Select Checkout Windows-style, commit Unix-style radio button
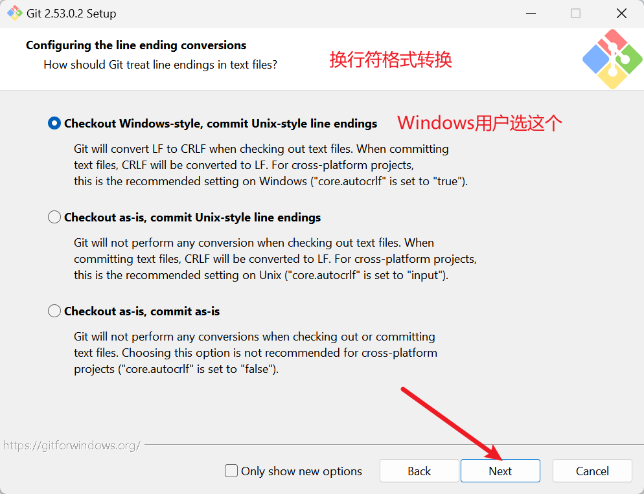This screenshot has width=644, height=494. (54, 123)
